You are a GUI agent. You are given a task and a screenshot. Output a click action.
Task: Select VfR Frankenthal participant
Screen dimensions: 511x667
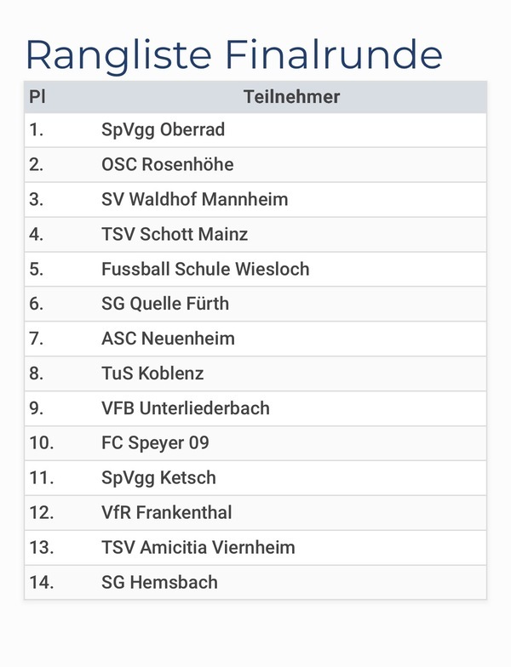tap(166, 513)
